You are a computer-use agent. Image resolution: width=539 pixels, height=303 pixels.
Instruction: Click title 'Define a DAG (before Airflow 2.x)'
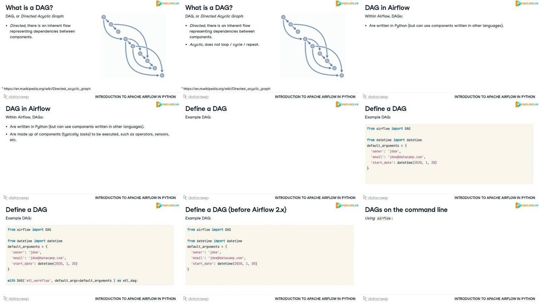pos(236,210)
